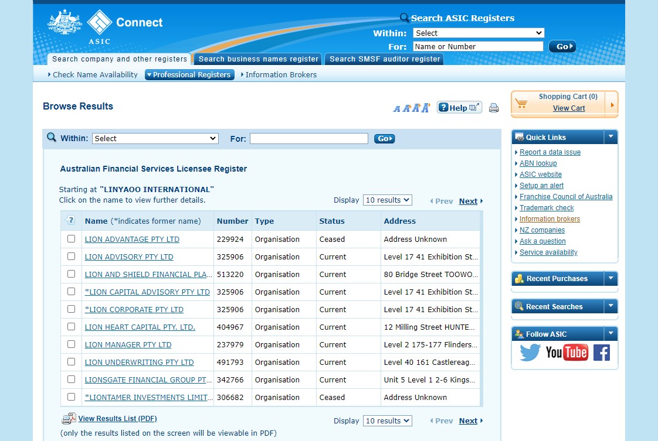Open the Professional Registers menu
The image size is (658, 441).
tap(189, 75)
